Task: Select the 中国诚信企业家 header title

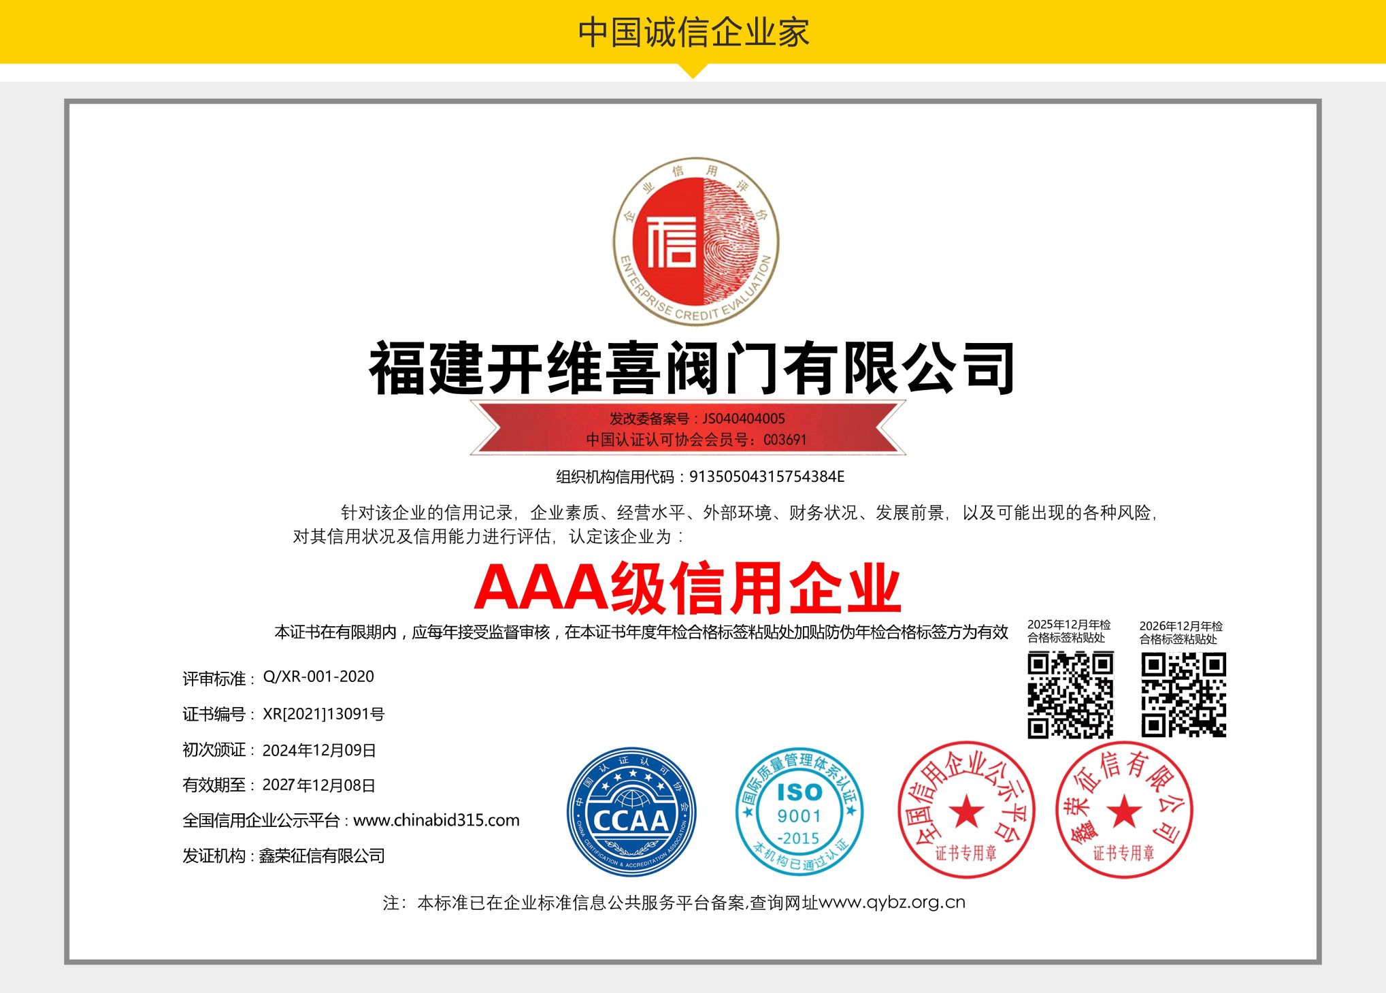Action: click(693, 33)
